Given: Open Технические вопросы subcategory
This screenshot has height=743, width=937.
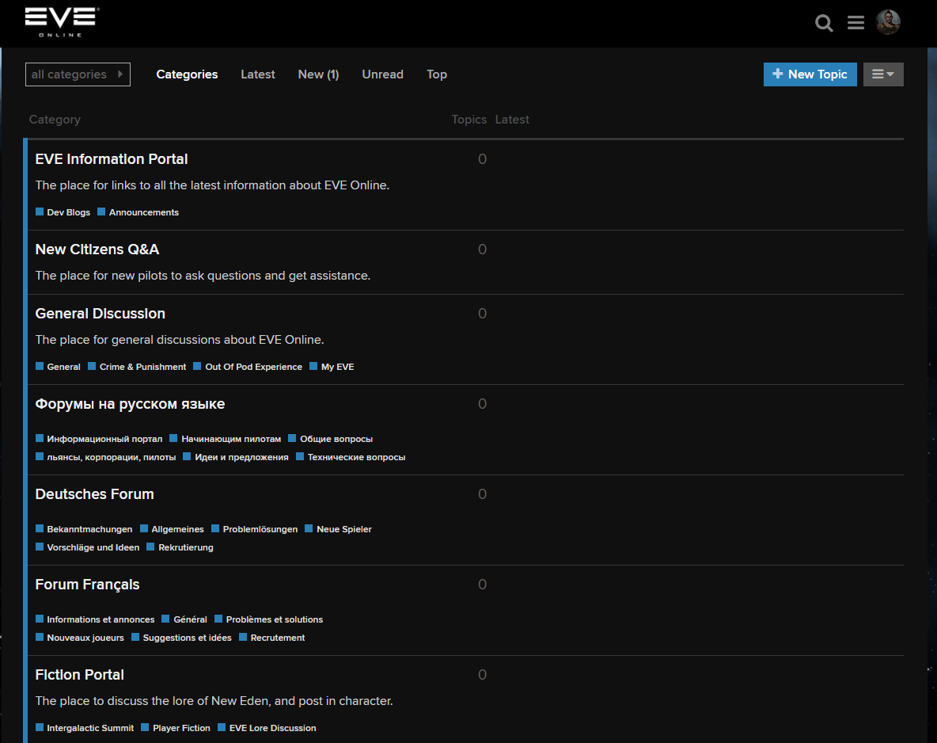Looking at the screenshot, I should click(351, 457).
